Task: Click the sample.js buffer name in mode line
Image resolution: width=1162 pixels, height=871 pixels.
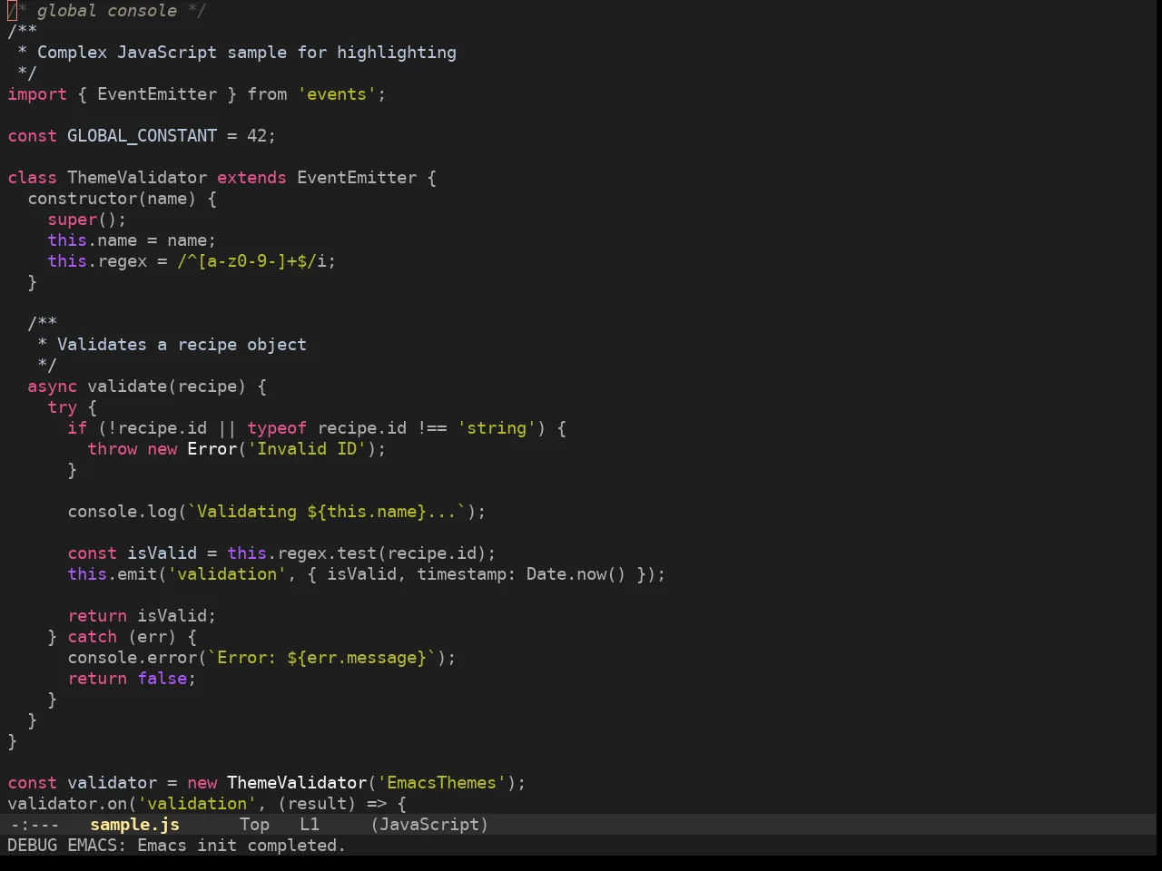Action: click(x=134, y=825)
